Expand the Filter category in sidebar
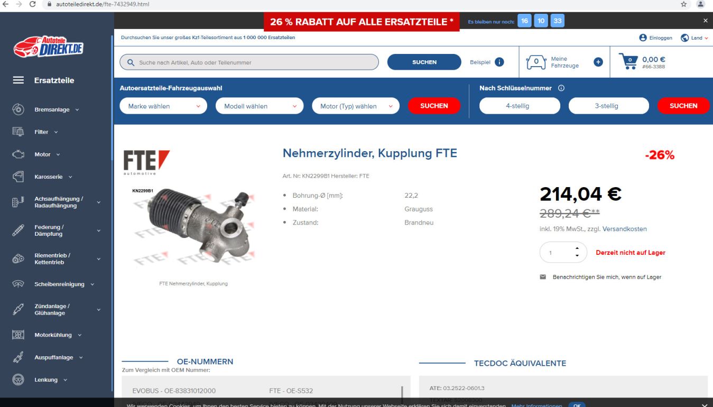The height and width of the screenshot is (407, 713). 46,132
